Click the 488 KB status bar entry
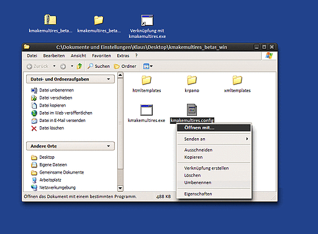Viewport: 318px width, 234px height. tap(163, 197)
